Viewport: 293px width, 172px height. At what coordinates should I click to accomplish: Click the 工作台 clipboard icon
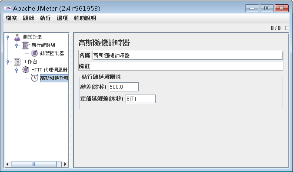tap(17, 62)
